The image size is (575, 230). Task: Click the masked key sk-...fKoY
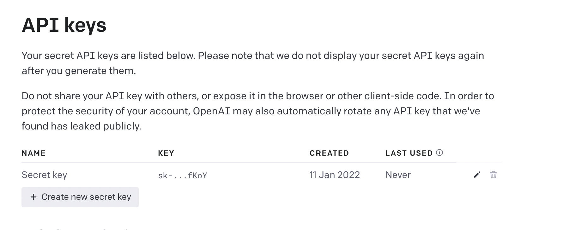pyautogui.click(x=183, y=175)
